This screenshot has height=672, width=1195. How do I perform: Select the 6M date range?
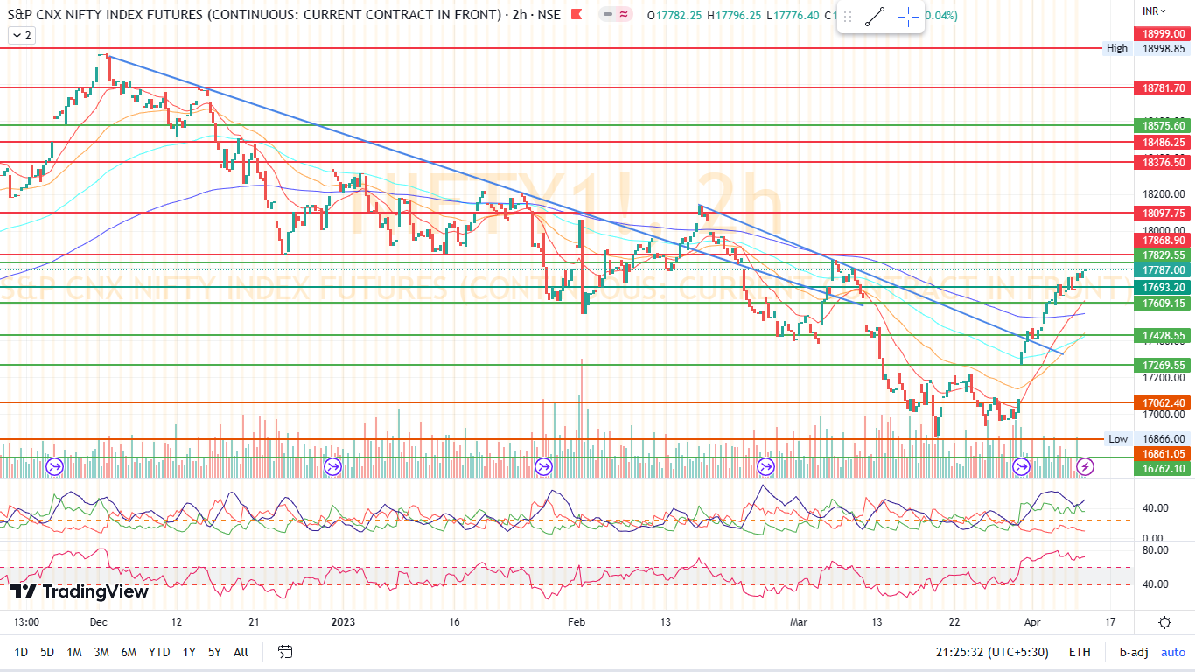point(129,652)
